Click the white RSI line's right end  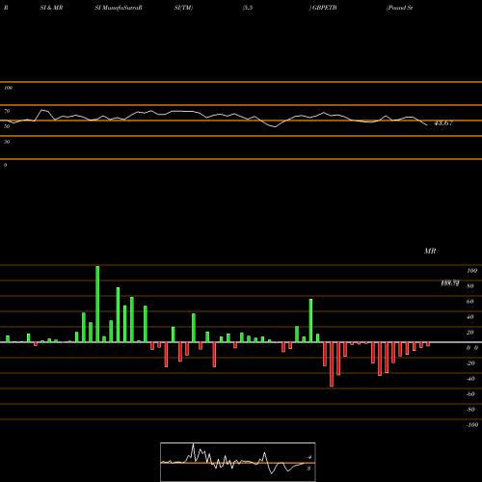point(426,124)
